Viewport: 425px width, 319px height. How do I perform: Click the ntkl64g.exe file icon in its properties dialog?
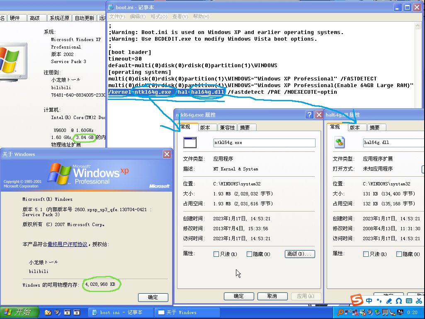point(189,142)
